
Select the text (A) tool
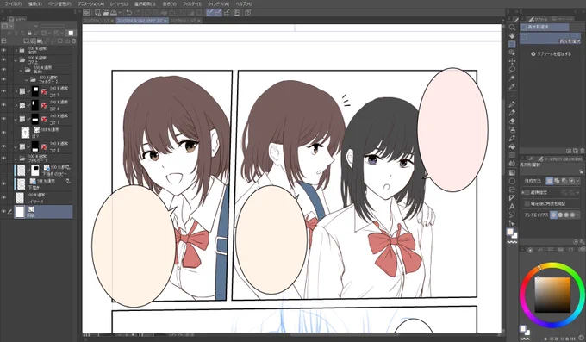pos(512,207)
